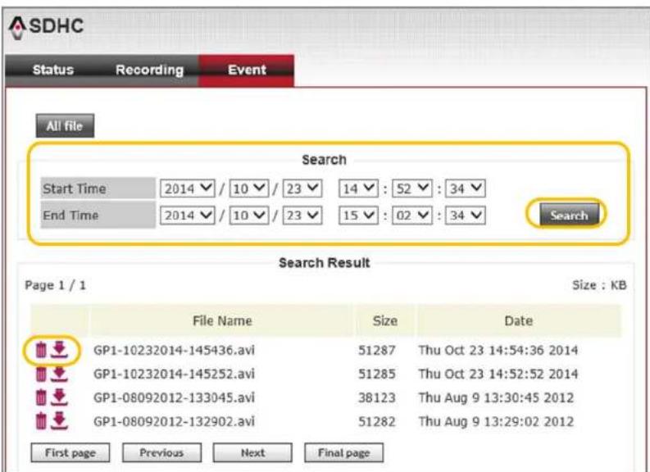The height and width of the screenshot is (472, 650).
Task: Go to First page
Action: coord(70,452)
